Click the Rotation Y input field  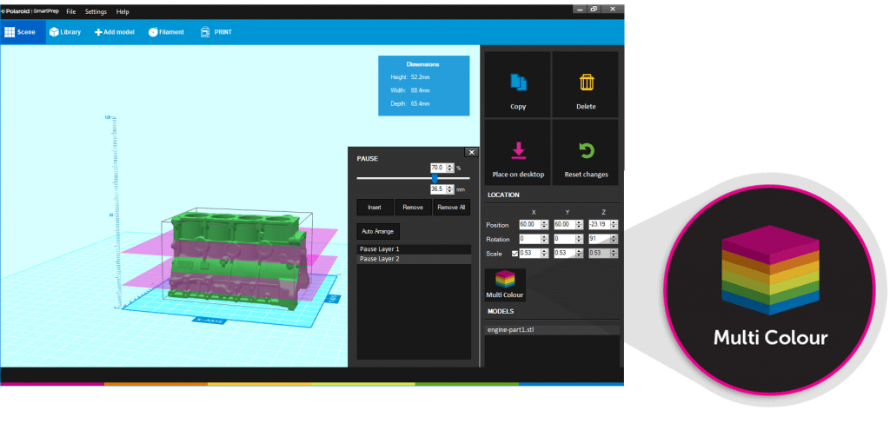pyautogui.click(x=565, y=240)
